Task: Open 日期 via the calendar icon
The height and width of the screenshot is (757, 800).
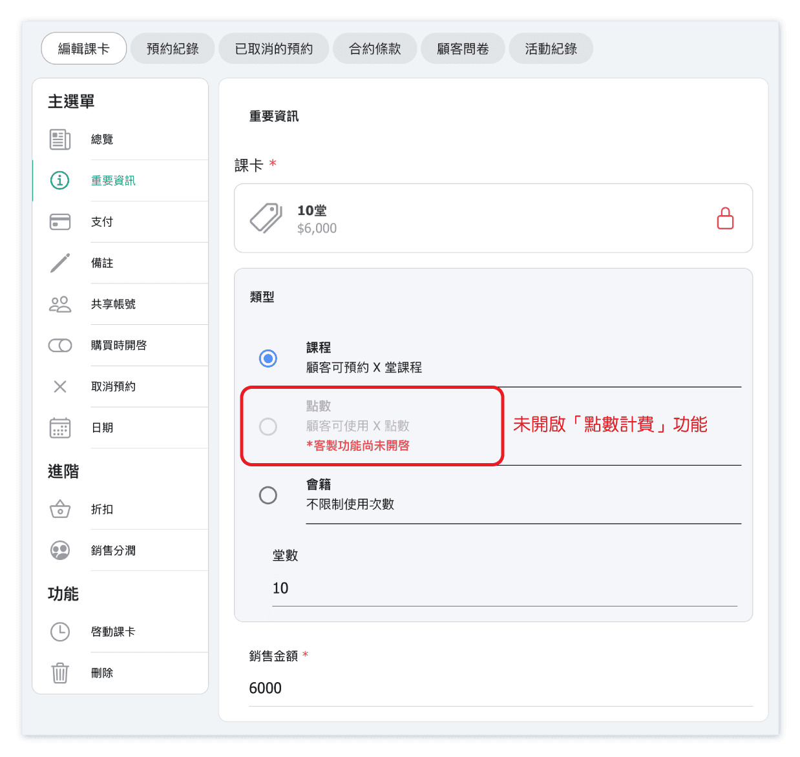Action: [x=60, y=428]
